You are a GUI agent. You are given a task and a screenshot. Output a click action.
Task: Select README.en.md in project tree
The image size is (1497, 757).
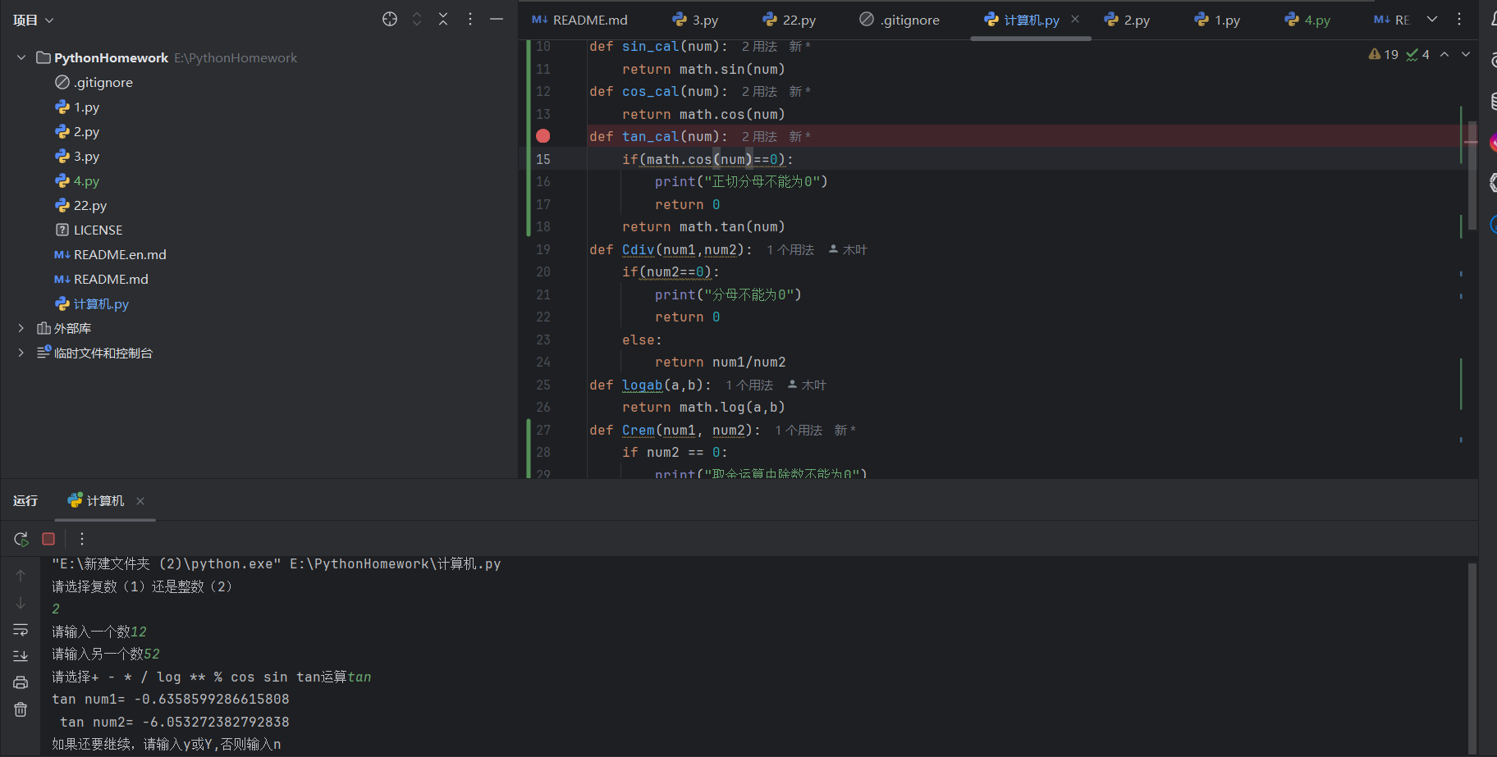coord(110,254)
